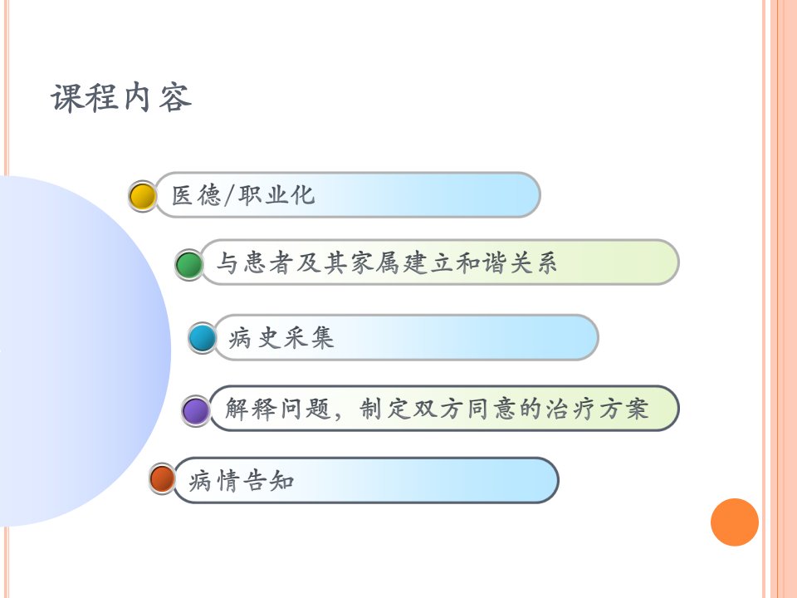Image resolution: width=797 pixels, height=598 pixels.
Task: Click the purple bullet beside 解释问题
Action: coord(196,410)
